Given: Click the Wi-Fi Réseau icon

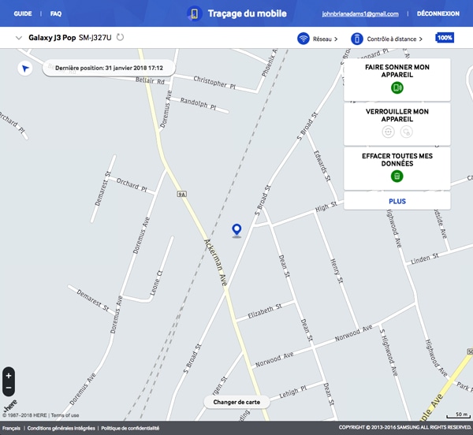Looking at the screenshot, I should pyautogui.click(x=304, y=39).
